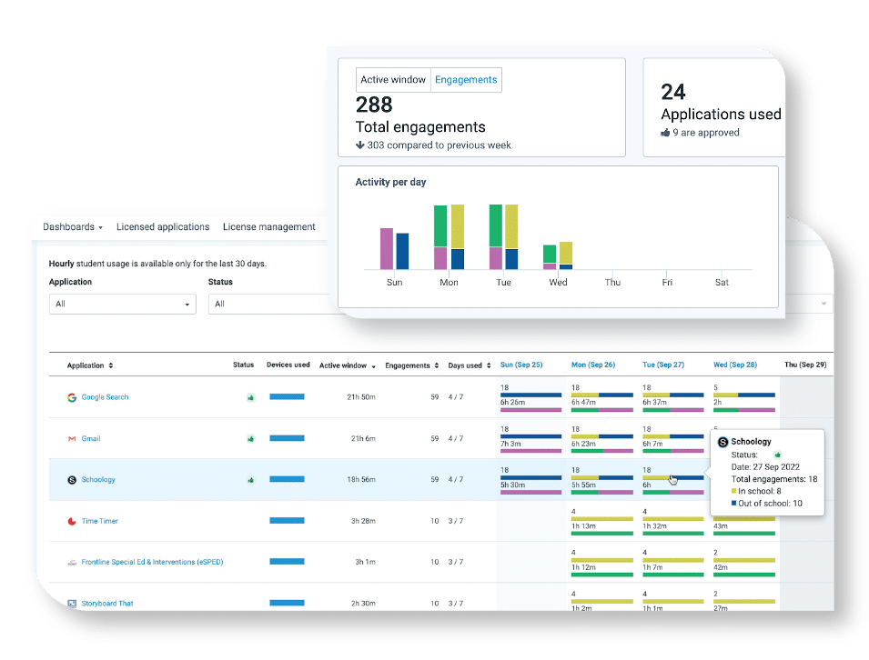Click the Tuesday bars in Activity chart
Viewport: 869px width, 660px height.
pos(503,237)
